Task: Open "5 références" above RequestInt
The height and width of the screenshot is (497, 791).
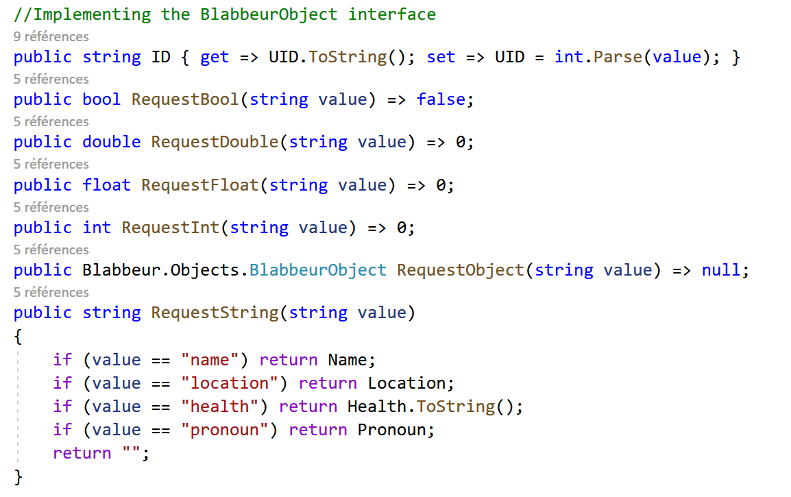Action: point(51,207)
